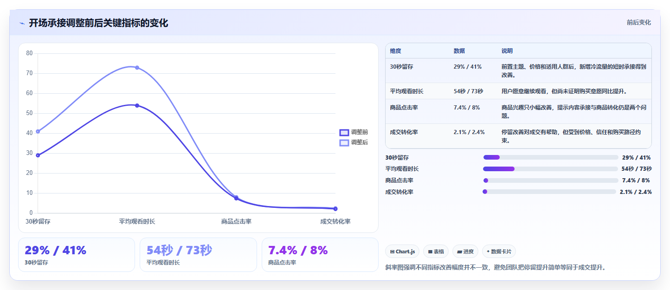670x290 pixels.
Task: Click the 维度 table column header
Action: click(396, 51)
